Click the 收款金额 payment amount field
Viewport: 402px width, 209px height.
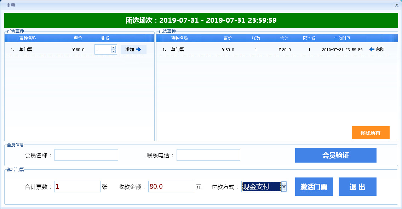click(171, 186)
